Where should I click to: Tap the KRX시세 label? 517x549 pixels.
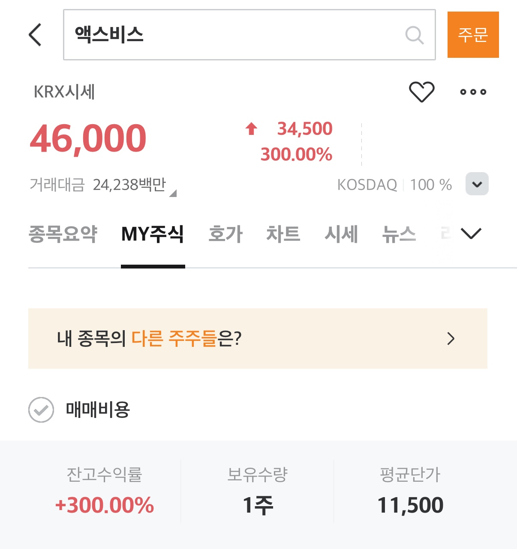[64, 92]
